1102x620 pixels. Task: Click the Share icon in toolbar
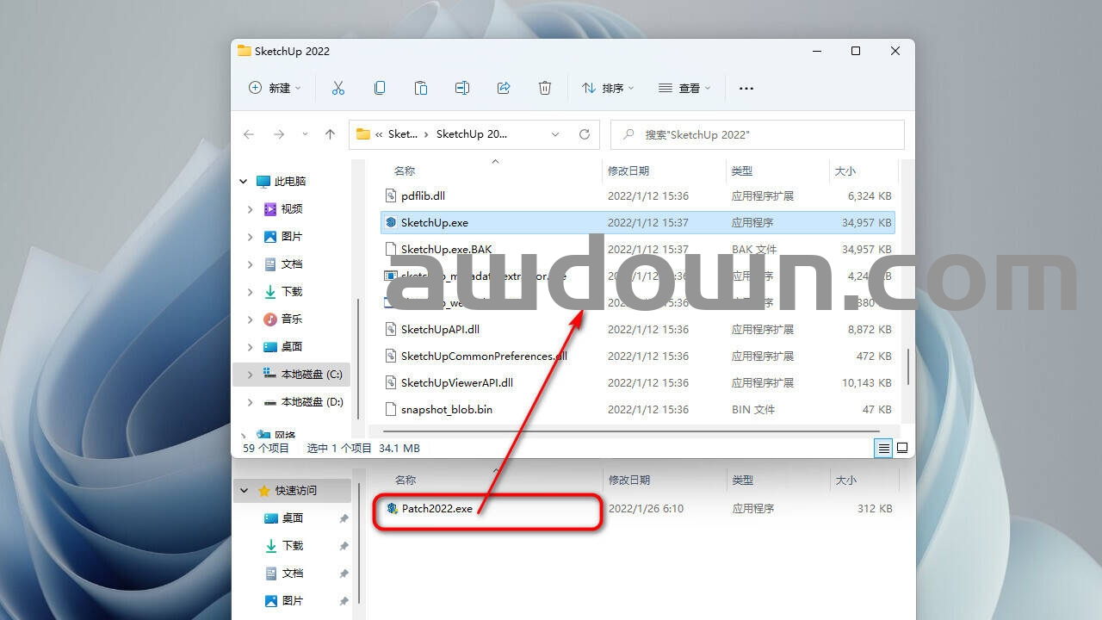pos(504,88)
